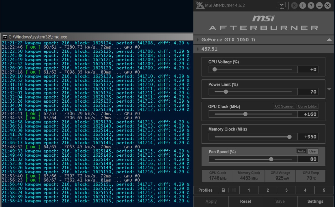Click the GPU Voltage 925 mV readout
335x207 pixels.
[x=280, y=176]
